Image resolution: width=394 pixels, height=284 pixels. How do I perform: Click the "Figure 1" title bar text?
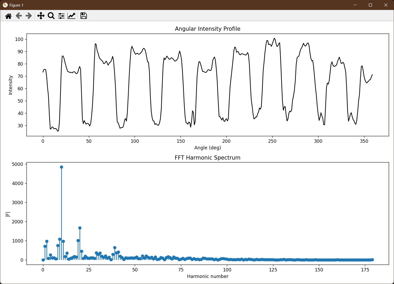[16, 5]
